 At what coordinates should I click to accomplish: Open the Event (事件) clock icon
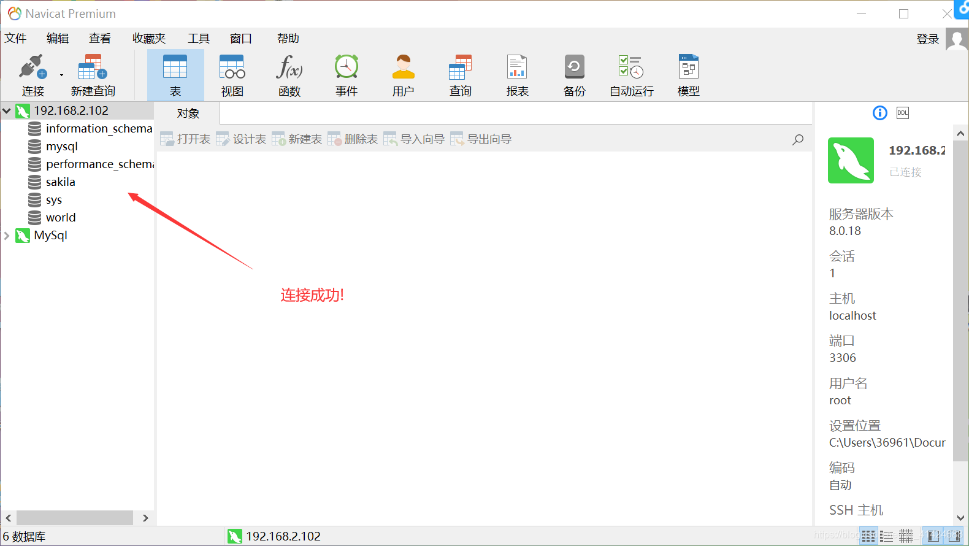tap(347, 67)
